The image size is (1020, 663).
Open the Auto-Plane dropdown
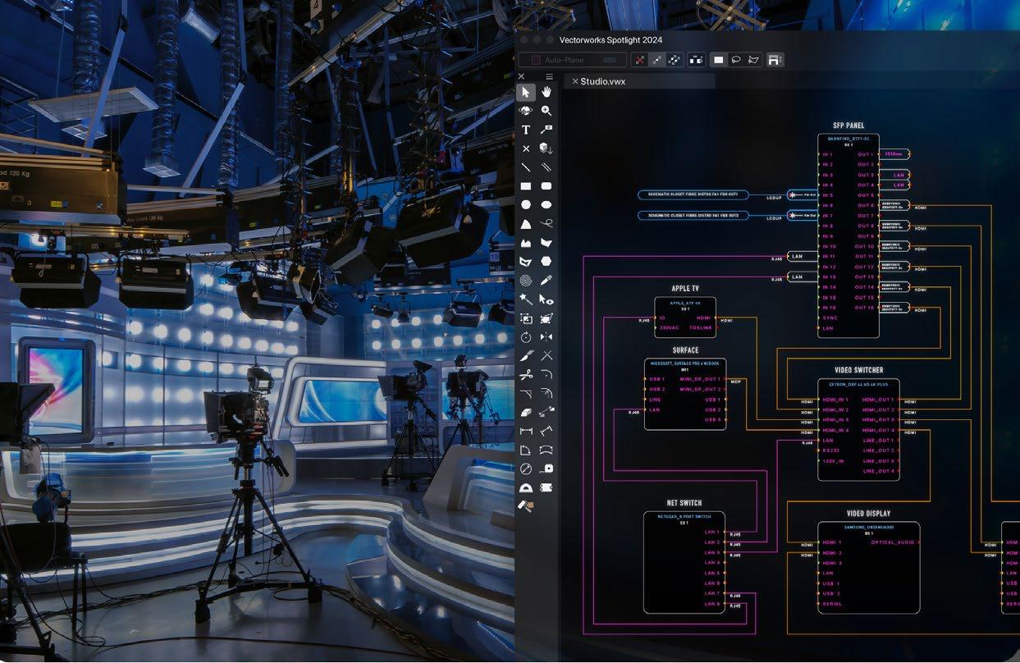point(572,60)
